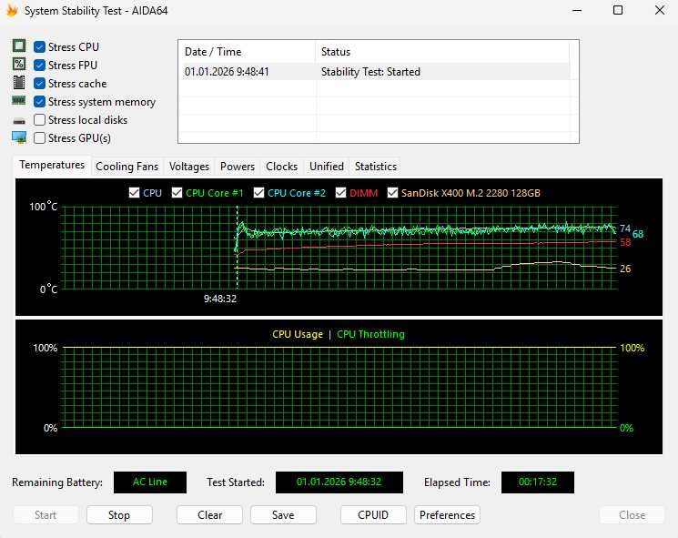Open the Unified tab
The height and width of the screenshot is (538, 678).
click(327, 167)
